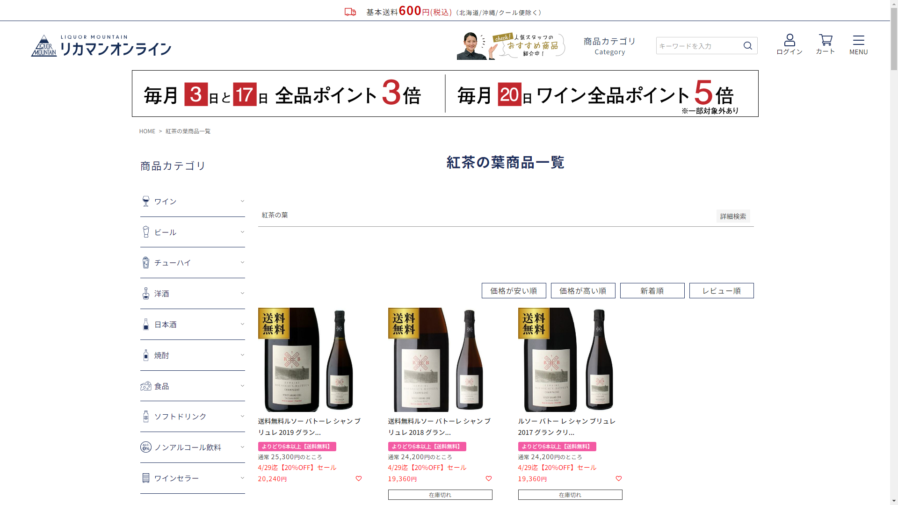Click the beer mug category icon
Image resolution: width=898 pixels, height=505 pixels.
click(146, 232)
